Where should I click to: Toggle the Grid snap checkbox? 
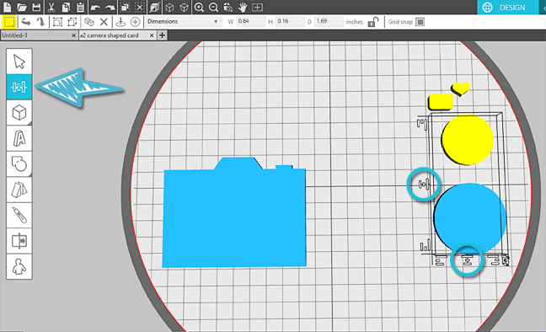coord(420,22)
